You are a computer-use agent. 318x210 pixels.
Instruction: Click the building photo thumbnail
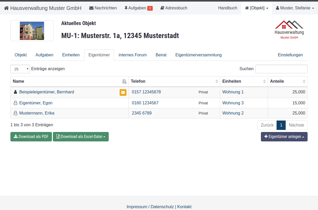coord(32,31)
